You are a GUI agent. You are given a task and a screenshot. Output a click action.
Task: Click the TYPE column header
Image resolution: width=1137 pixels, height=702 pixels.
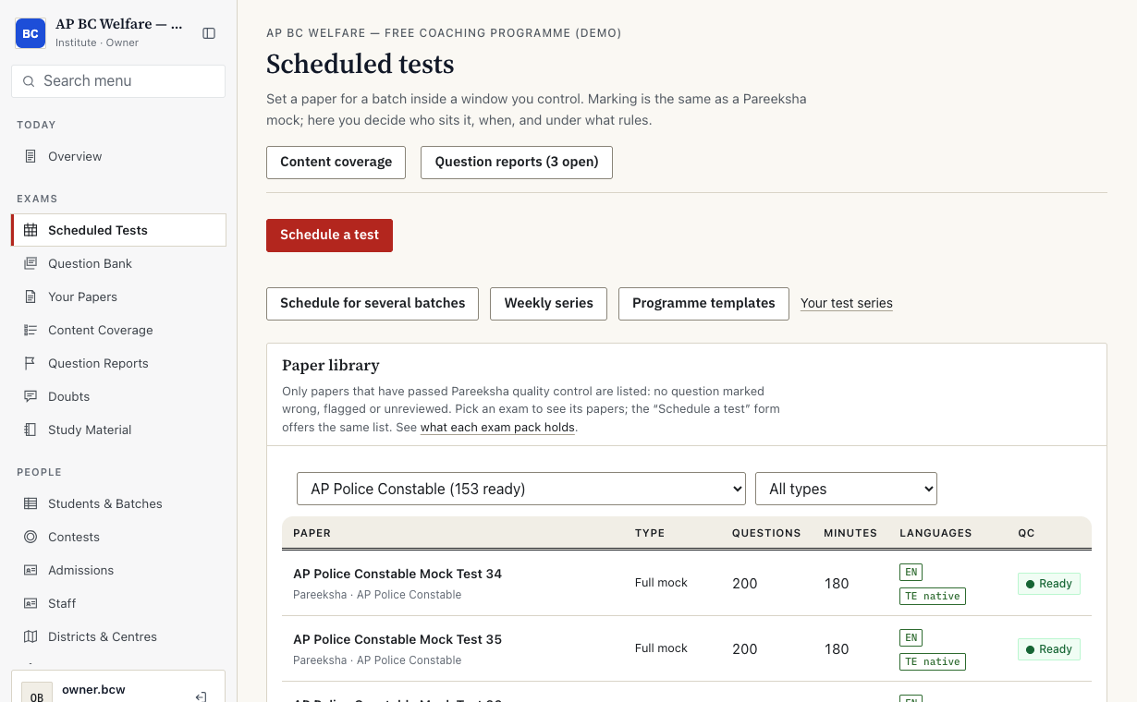650,533
